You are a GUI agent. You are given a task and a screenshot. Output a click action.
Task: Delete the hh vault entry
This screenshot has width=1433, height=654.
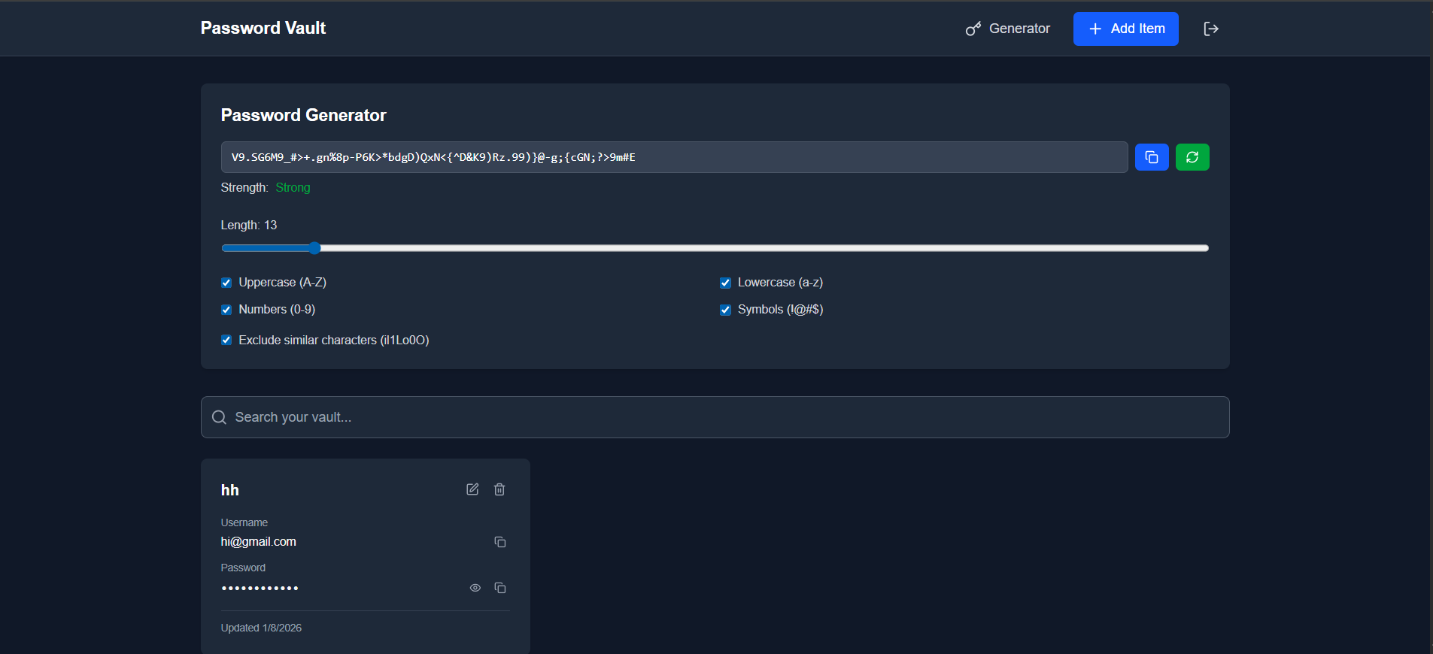[x=499, y=489]
